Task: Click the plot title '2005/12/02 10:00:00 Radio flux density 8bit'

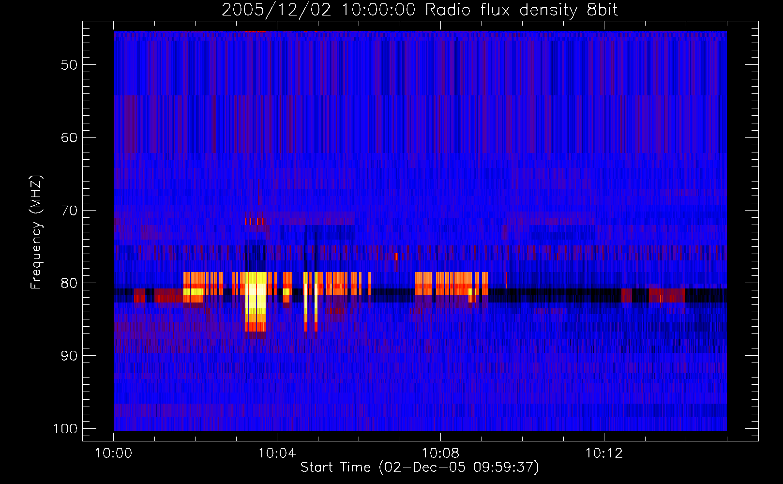Action: tap(420, 10)
